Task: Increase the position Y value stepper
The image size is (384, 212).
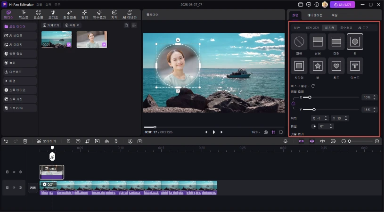Action: point(346,117)
